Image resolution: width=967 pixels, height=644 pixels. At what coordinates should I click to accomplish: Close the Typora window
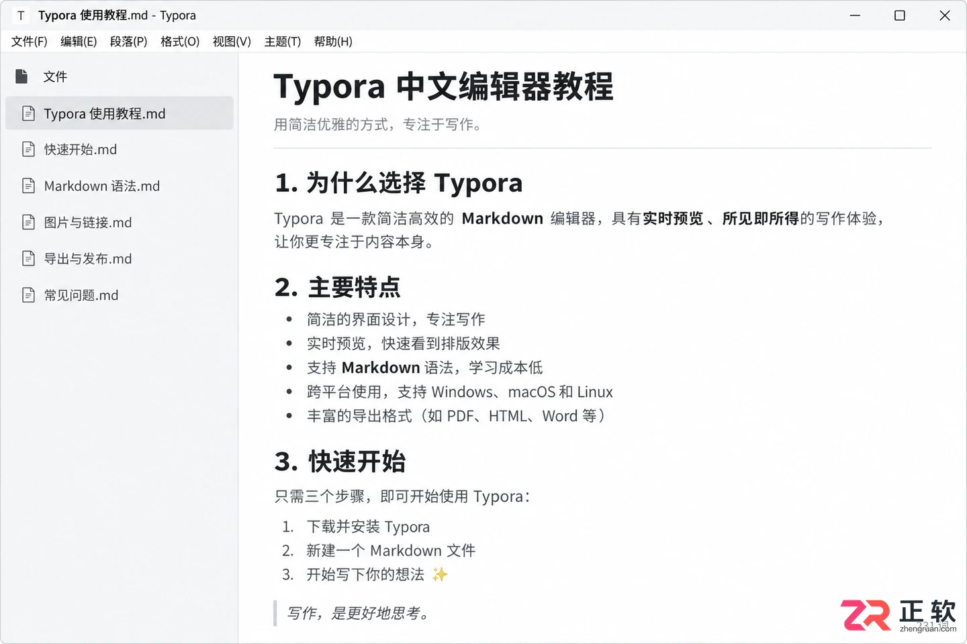(945, 15)
